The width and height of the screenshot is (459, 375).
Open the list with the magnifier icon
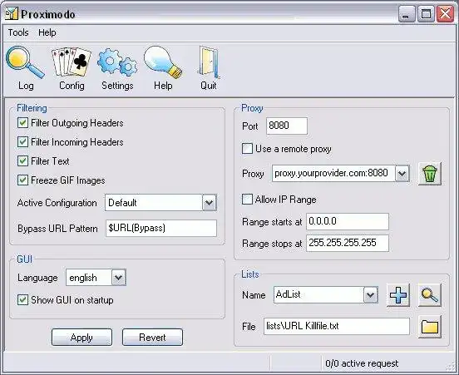tap(429, 295)
